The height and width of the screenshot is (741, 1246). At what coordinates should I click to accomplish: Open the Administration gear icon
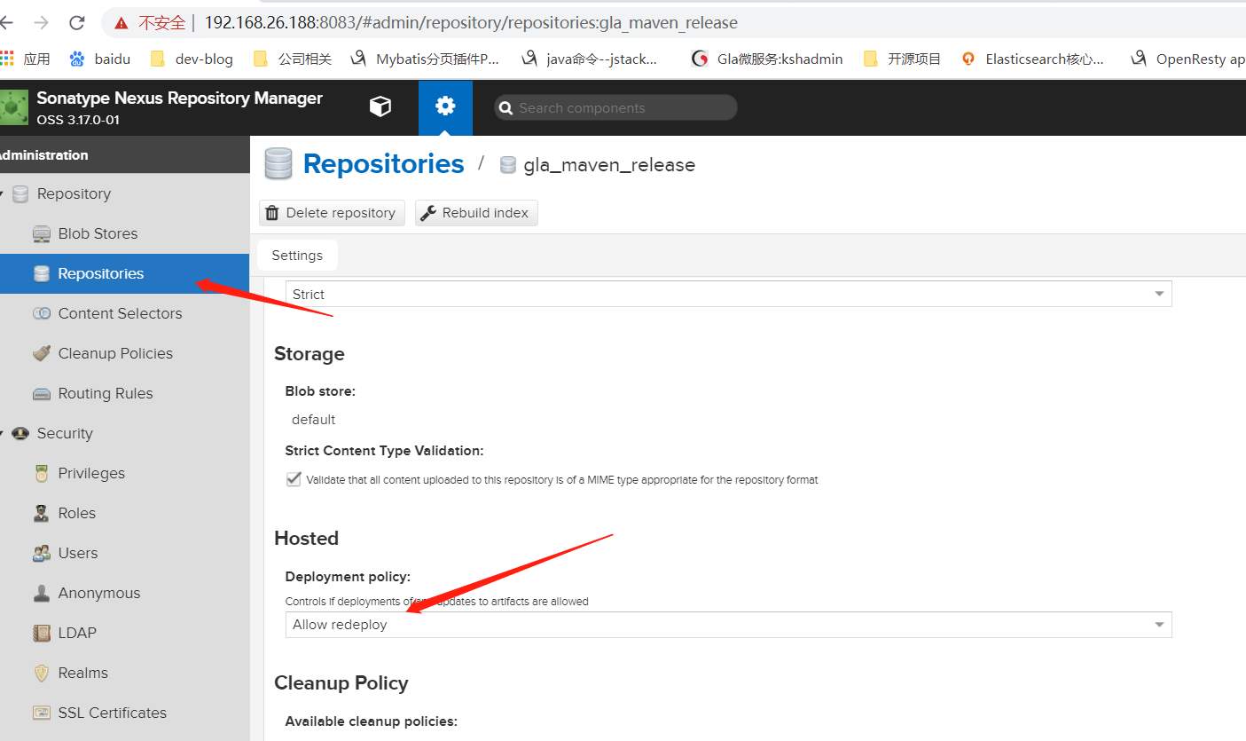445,106
